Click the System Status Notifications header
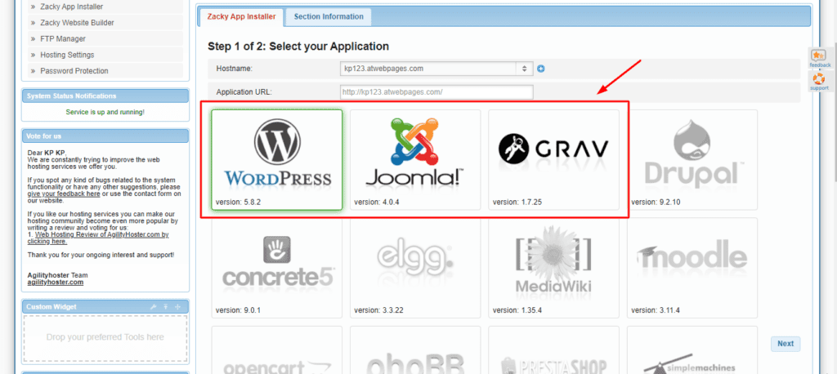 click(x=105, y=96)
